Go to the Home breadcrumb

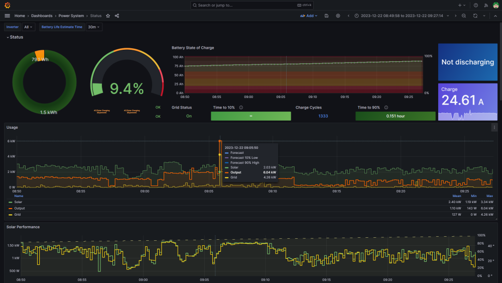pos(20,16)
